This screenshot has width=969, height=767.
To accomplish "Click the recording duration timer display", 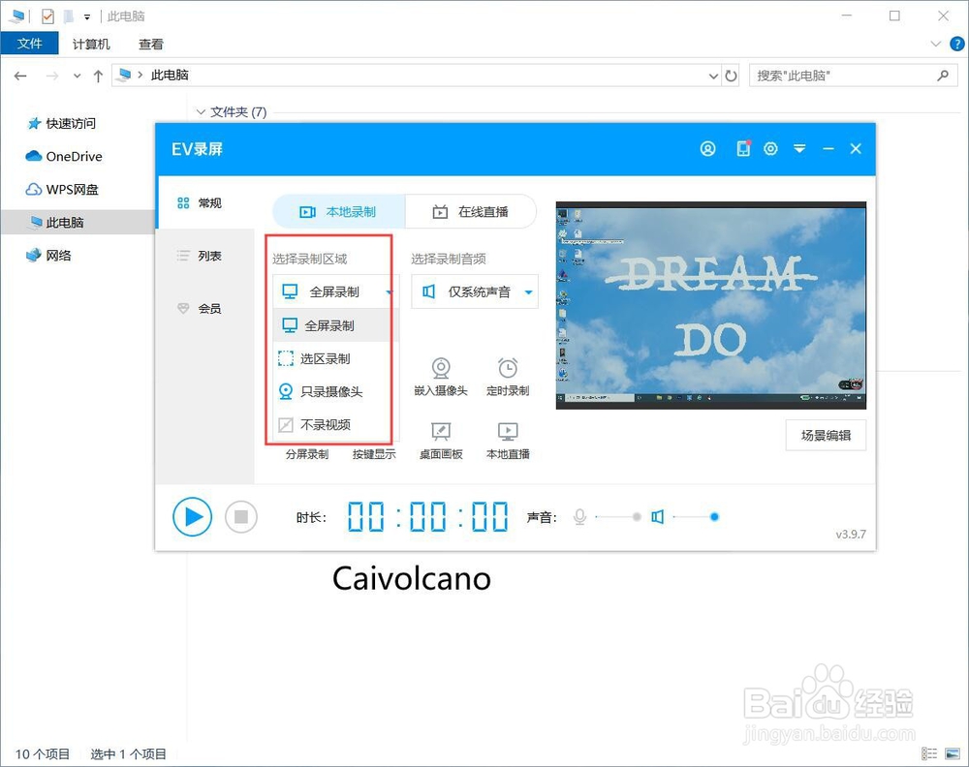I will click(427, 517).
